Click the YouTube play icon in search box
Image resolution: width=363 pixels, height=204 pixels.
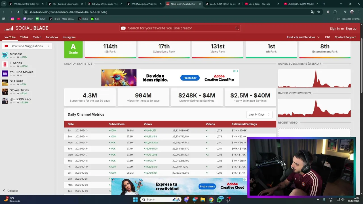coord(123,28)
